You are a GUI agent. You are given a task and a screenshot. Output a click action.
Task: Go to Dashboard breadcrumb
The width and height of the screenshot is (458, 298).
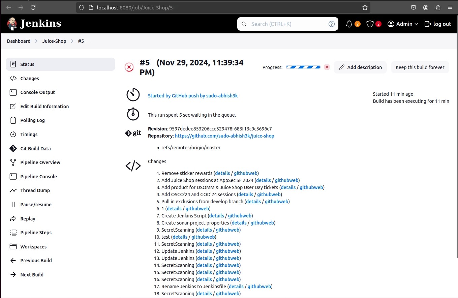[19, 41]
